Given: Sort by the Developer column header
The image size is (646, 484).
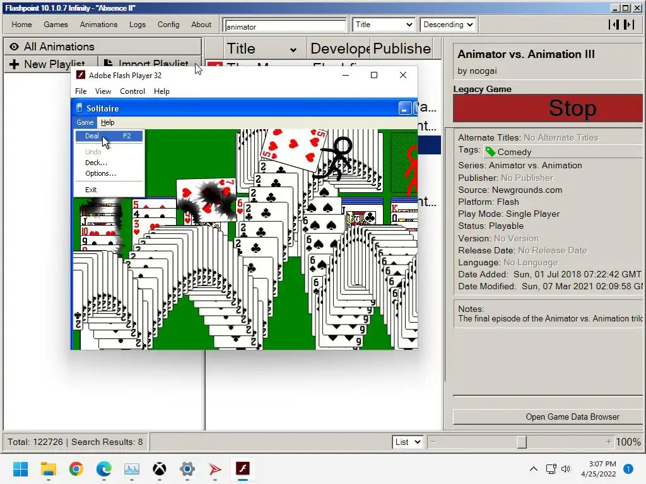Looking at the screenshot, I should [x=339, y=49].
